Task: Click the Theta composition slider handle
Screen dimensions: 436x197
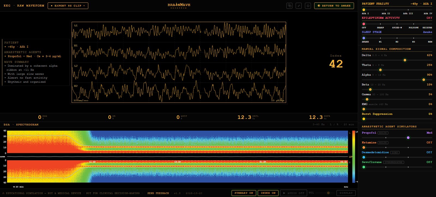Action: 380,70
